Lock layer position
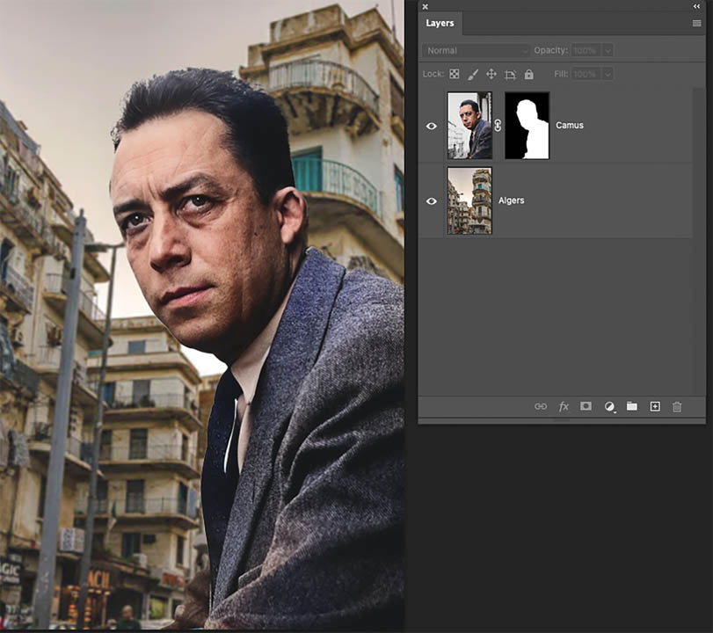 coord(491,74)
